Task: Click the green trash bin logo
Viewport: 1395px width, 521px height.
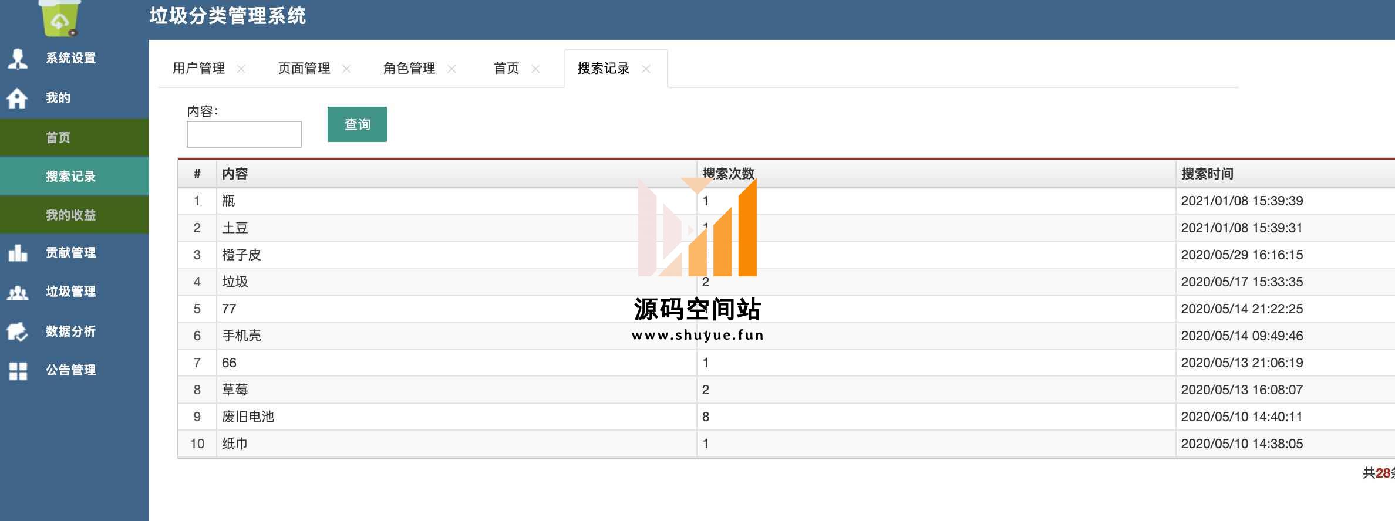Action: 59,18
